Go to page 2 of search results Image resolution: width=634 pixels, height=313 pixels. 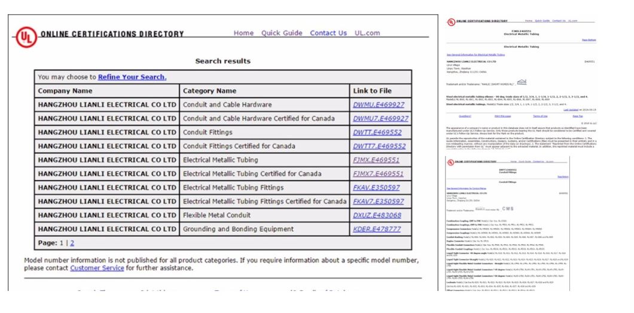[72, 243]
